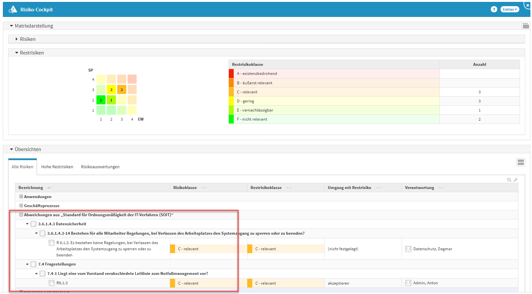
Task: Click user icon beside Admin, Anton
Action: point(408,283)
